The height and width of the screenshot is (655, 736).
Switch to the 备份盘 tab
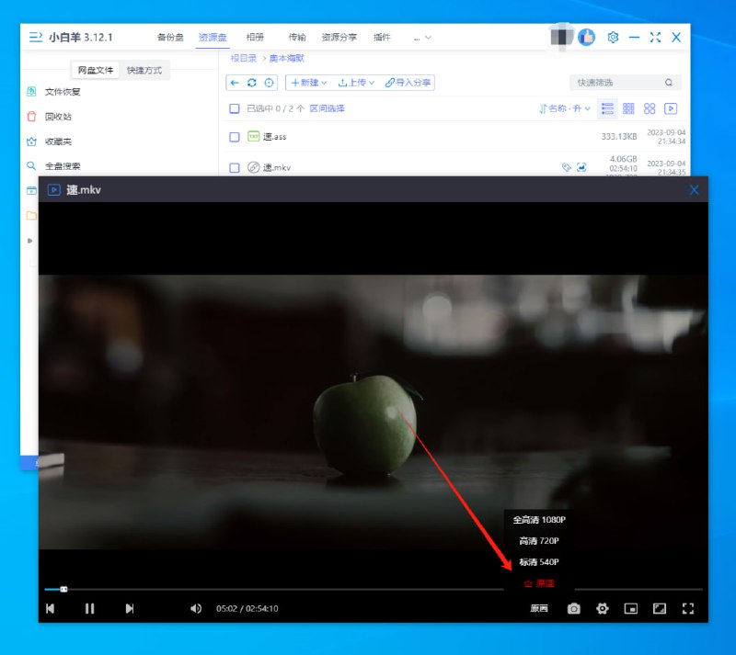click(x=170, y=38)
